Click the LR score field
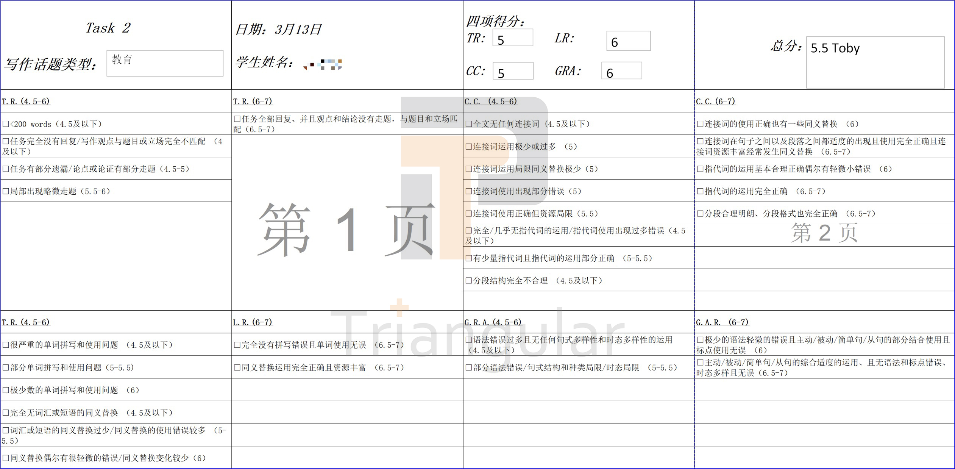The height and width of the screenshot is (469, 955). tap(628, 41)
